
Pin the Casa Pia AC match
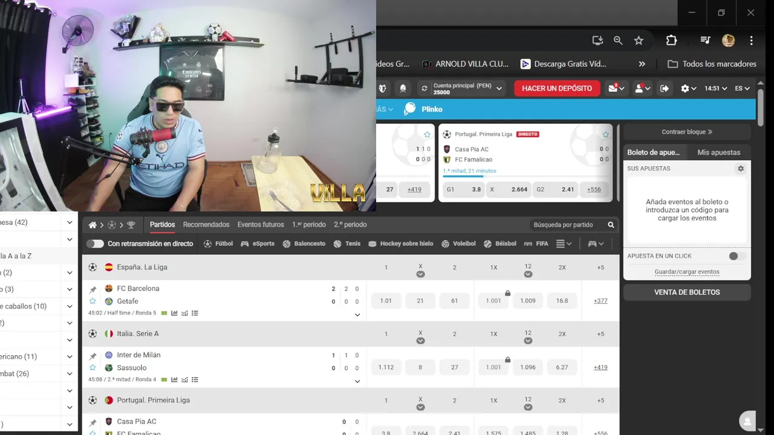tap(93, 422)
